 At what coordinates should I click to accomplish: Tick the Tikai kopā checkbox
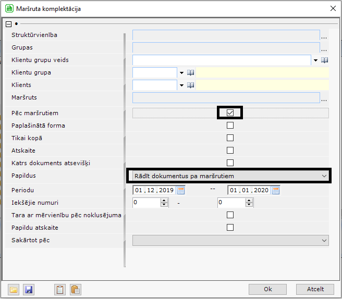[230, 138]
